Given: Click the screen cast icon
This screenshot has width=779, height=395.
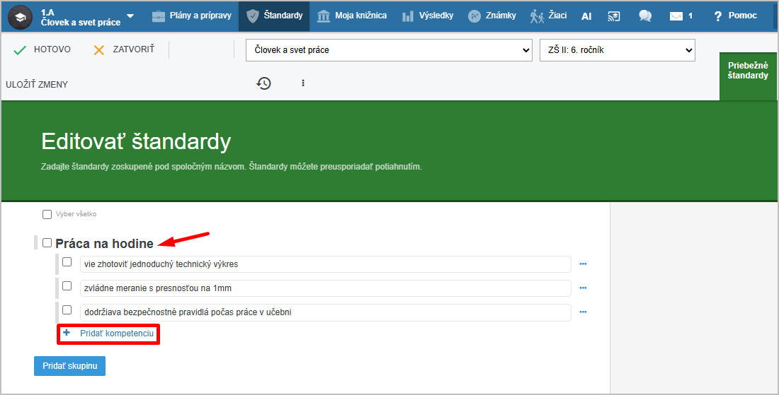Looking at the screenshot, I should click(614, 16).
